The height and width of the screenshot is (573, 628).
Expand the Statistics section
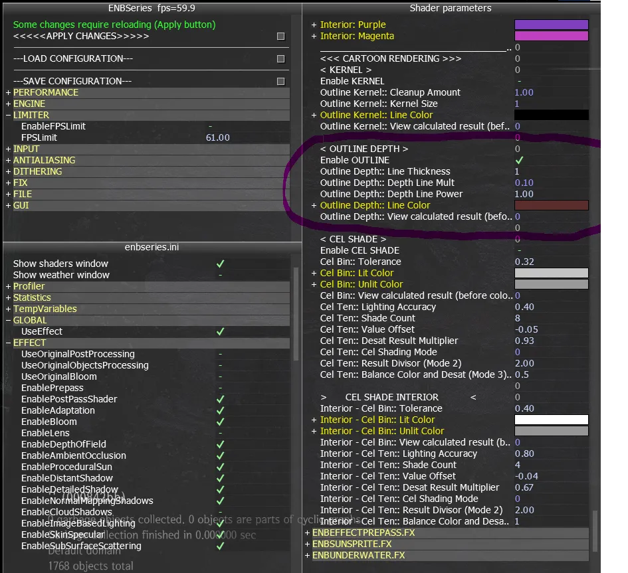point(8,297)
